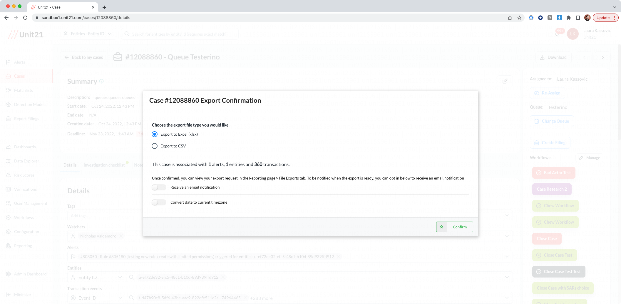Screen dimensions: 621x304
Task: Click Re-Assign button
Action: [x=547, y=93]
